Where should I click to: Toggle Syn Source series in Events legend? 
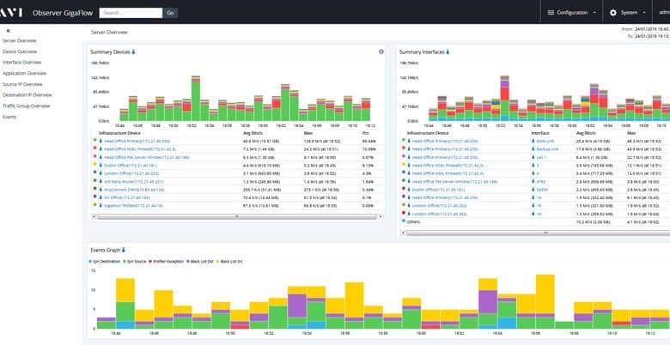[136, 261]
